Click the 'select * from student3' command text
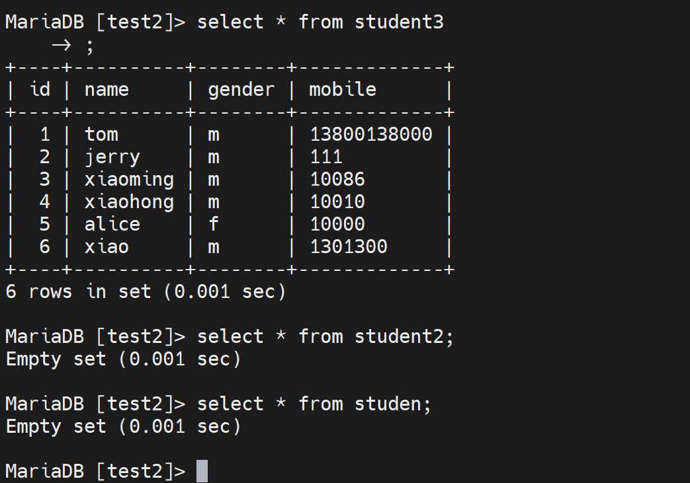The image size is (690, 483). [x=320, y=22]
